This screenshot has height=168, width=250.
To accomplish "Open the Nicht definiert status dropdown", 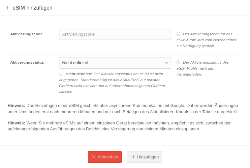I will coord(112,63).
